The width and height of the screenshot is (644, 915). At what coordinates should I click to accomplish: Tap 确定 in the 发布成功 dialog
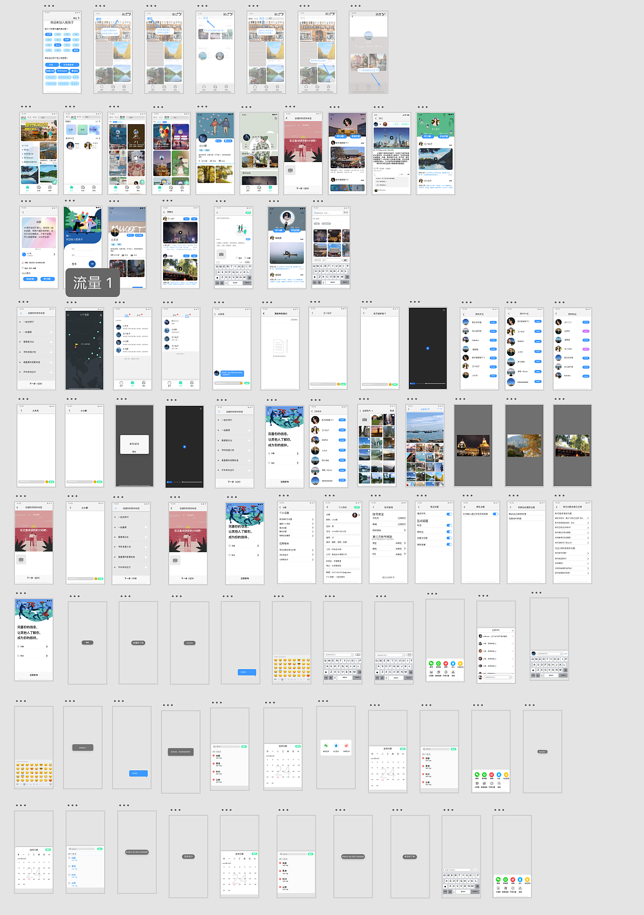coord(134,451)
